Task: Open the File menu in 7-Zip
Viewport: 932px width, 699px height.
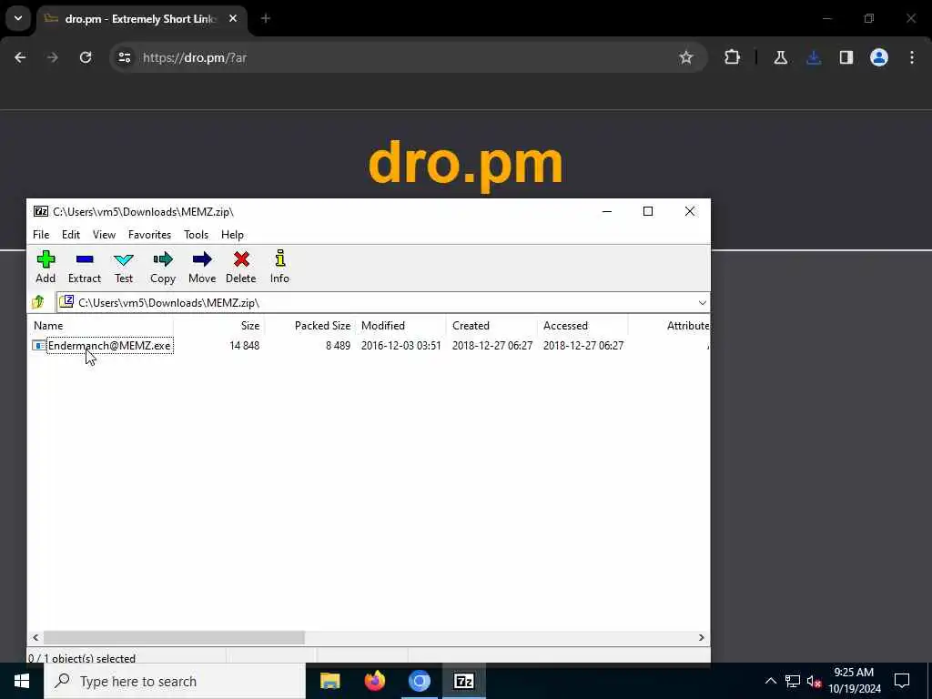Action: [x=41, y=235]
